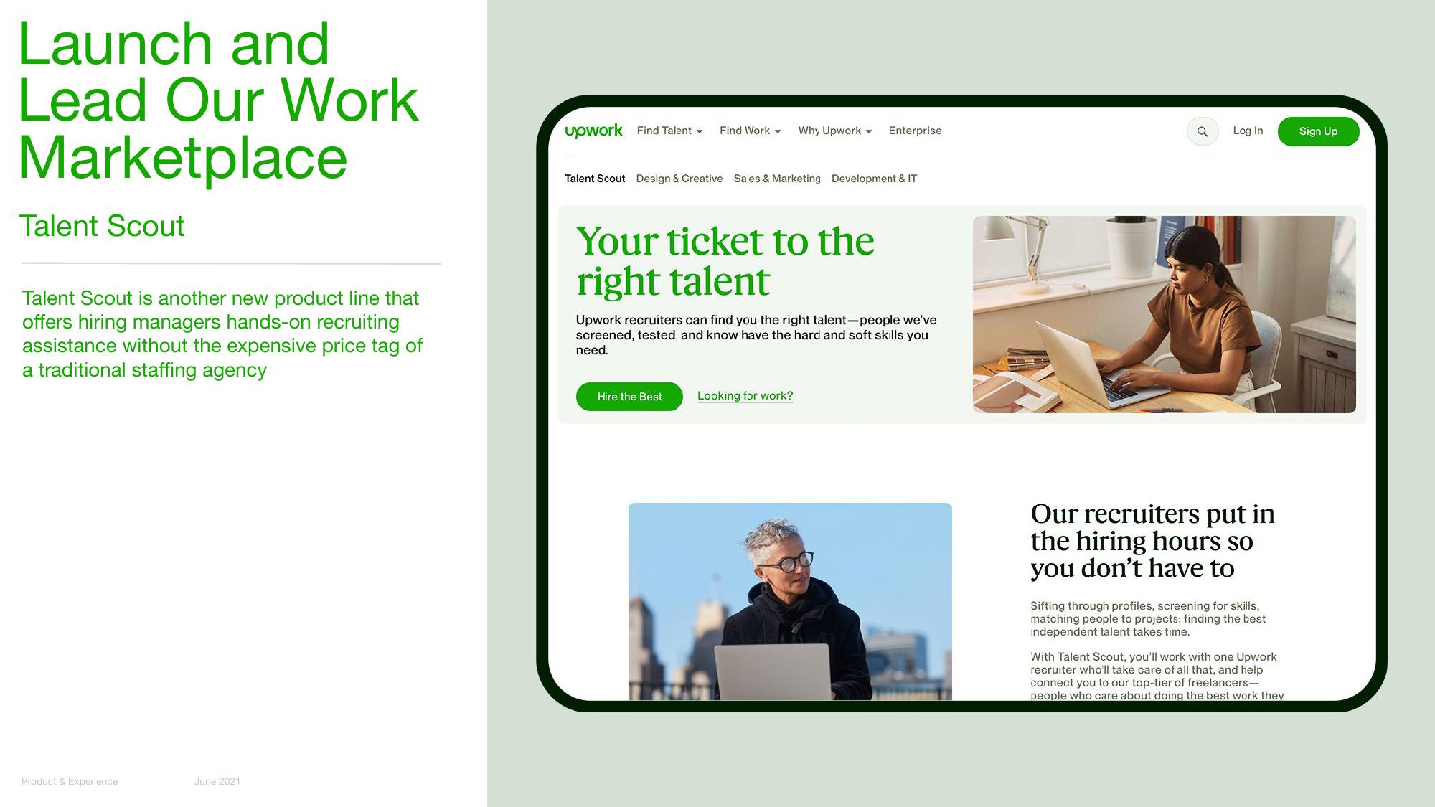Screen dimensions: 1435x807
Task: Click the Looking for work? link
Action: point(744,395)
